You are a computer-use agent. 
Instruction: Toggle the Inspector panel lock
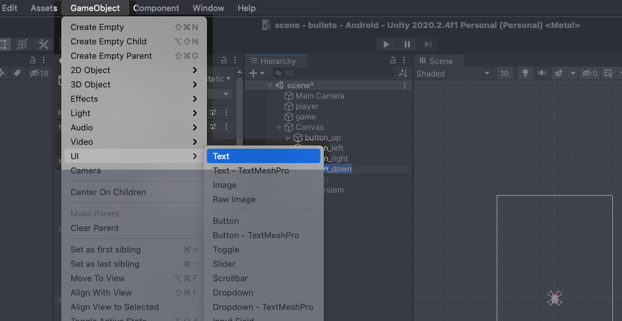click(x=224, y=60)
